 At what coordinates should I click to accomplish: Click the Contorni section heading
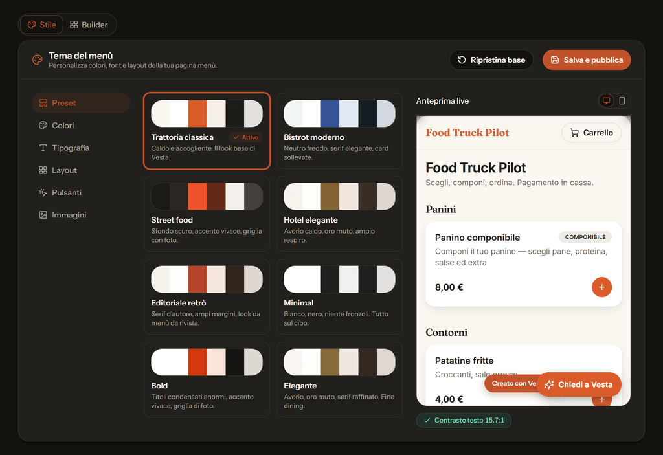click(447, 333)
